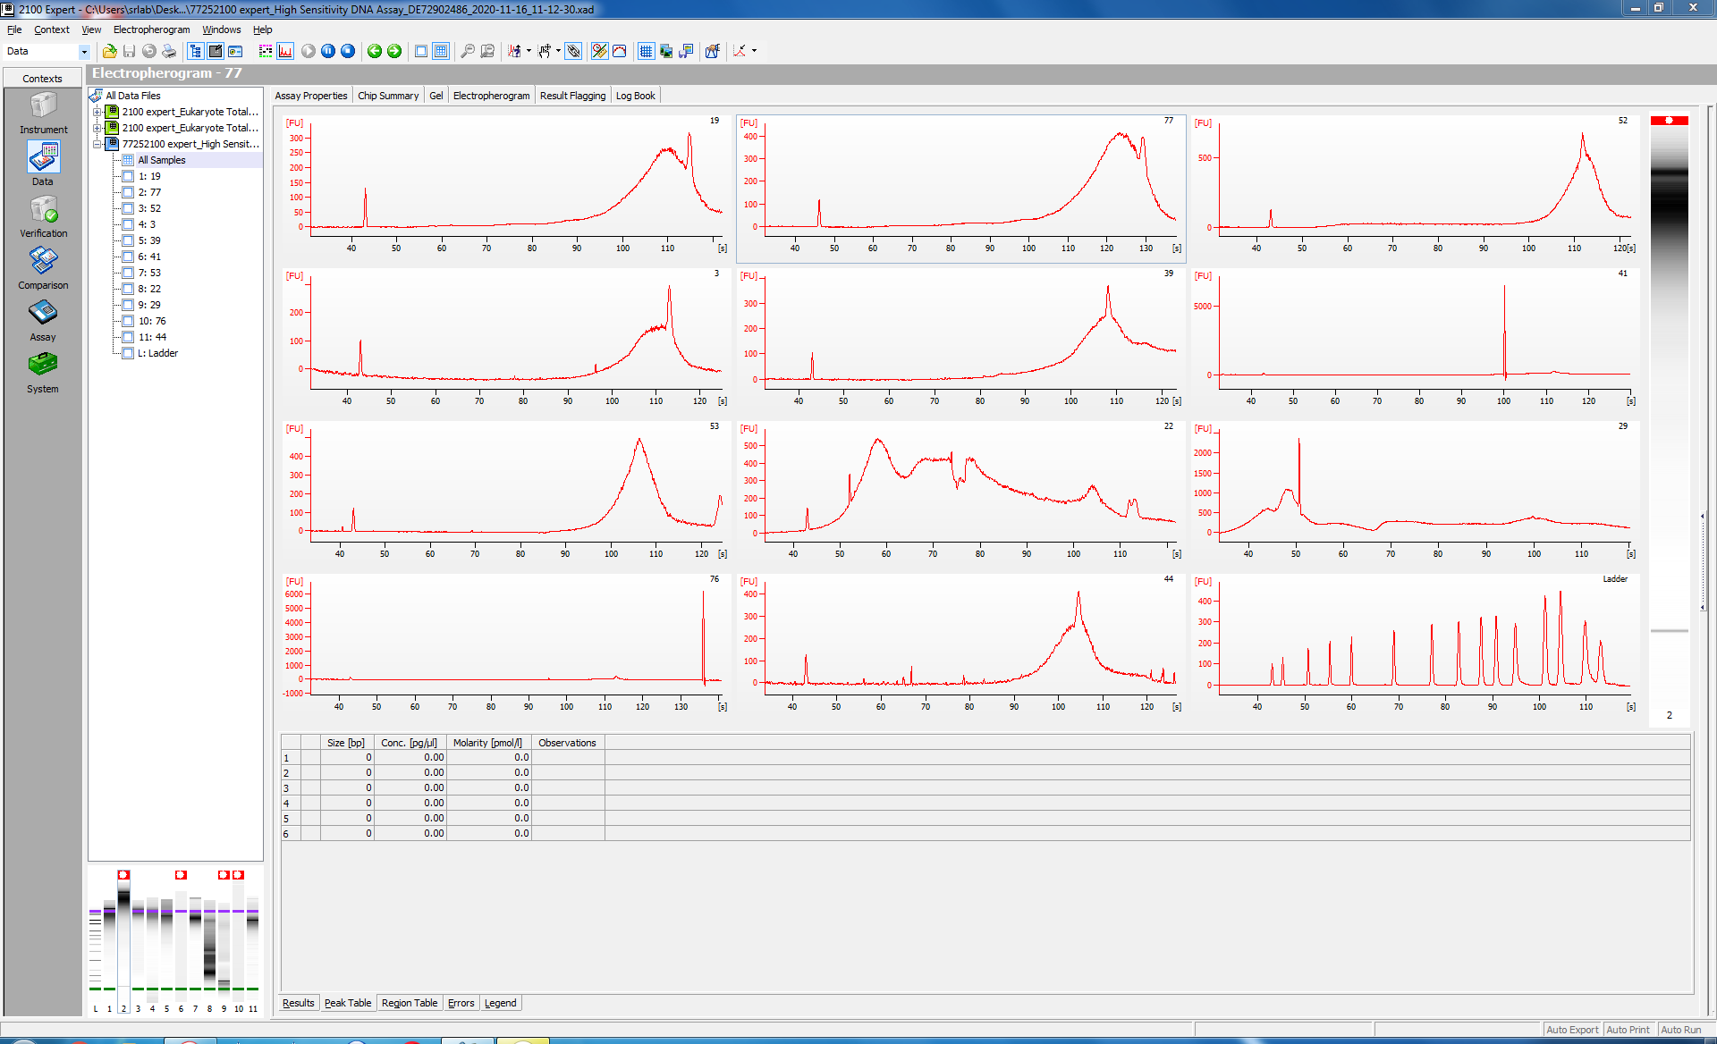The width and height of the screenshot is (1717, 1044).
Task: Open the Data dropdown at top left
Action: point(84,51)
